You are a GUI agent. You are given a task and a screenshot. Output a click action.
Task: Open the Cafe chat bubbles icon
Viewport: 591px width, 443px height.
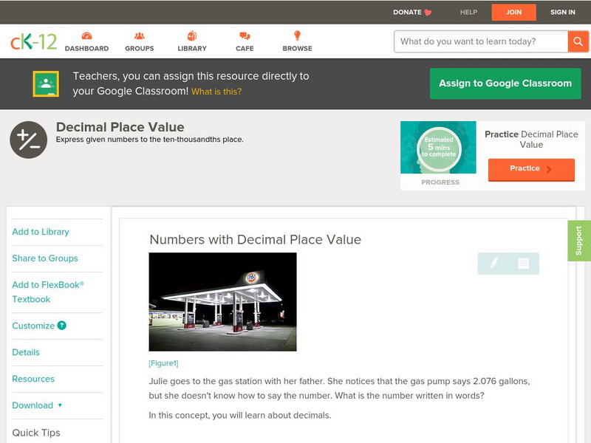click(x=245, y=35)
